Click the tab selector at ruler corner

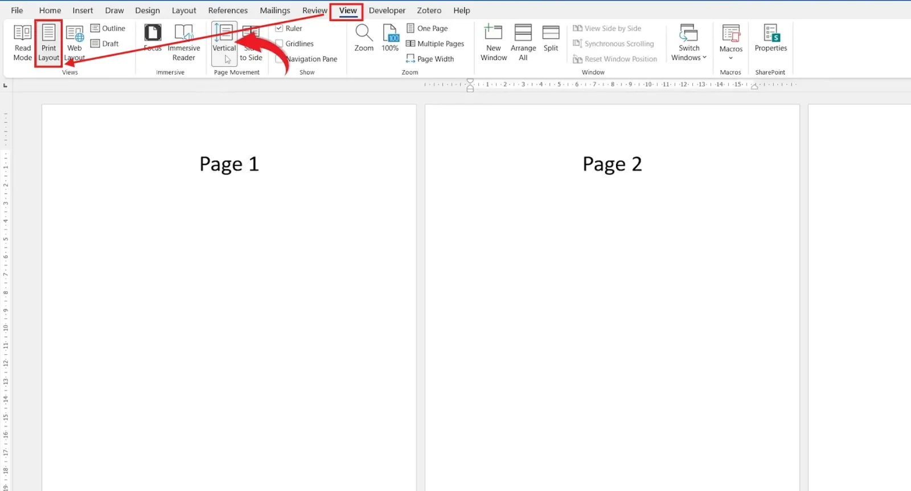click(x=5, y=85)
